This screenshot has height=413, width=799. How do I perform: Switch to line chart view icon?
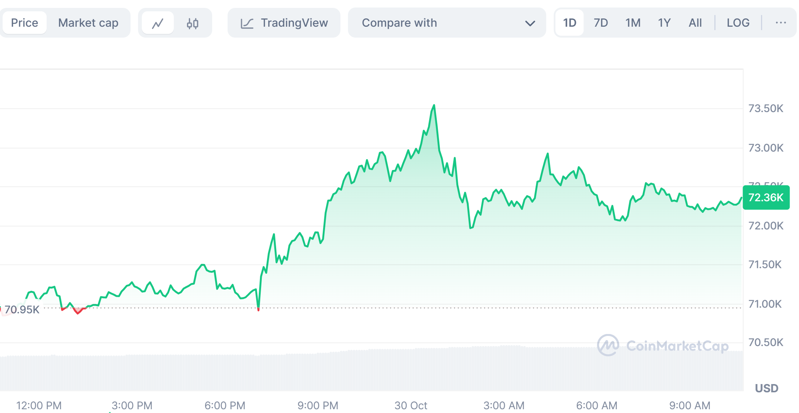(158, 23)
